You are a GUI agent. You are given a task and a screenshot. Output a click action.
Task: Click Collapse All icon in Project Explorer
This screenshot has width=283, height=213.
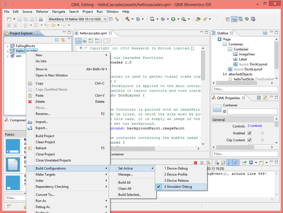57,40
